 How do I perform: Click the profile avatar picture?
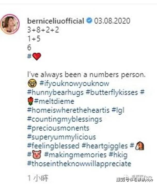coord(11,24)
